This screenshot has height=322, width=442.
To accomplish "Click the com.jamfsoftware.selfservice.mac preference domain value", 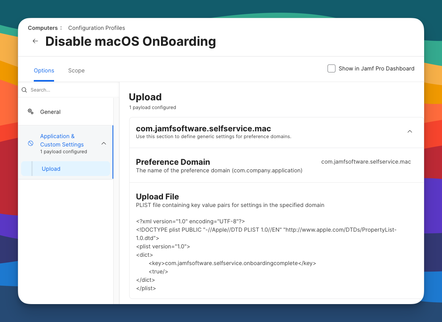I will (x=366, y=162).
